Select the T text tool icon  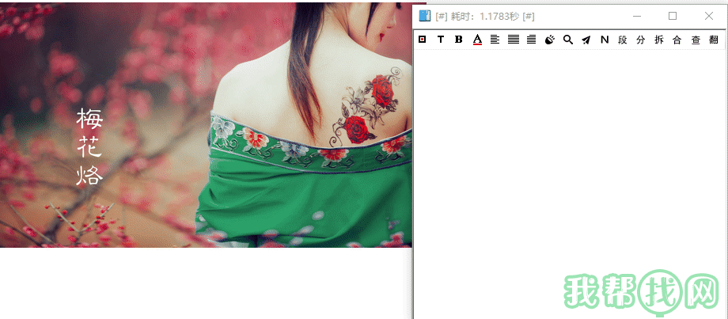pos(441,40)
